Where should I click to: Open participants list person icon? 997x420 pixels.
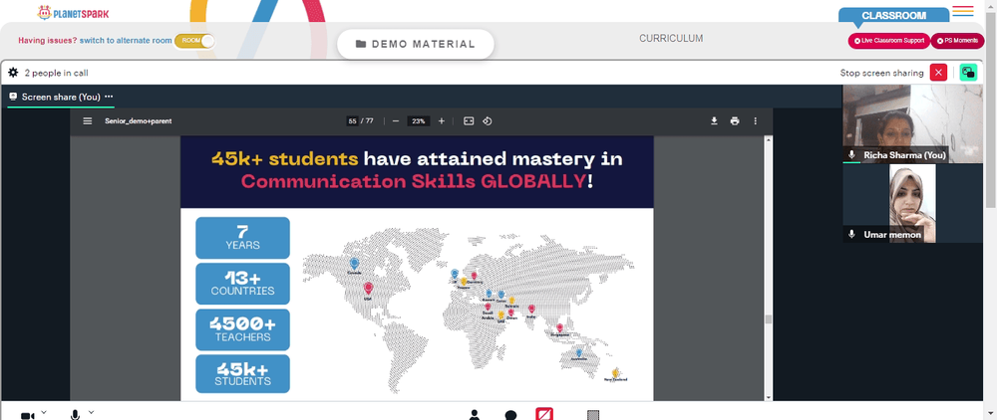[x=474, y=416]
